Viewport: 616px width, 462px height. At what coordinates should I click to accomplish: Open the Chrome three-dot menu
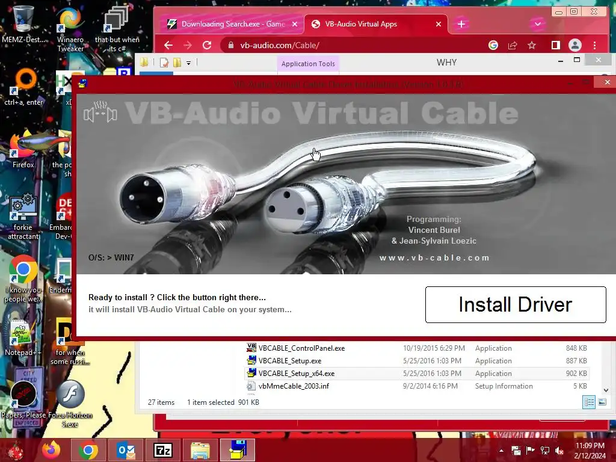[x=594, y=45]
